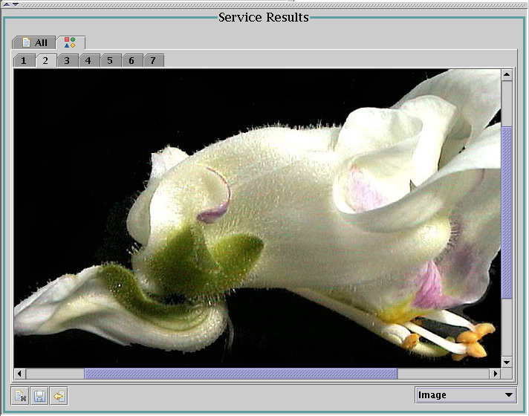Click the vertical scrollbar up arrow
The image size is (529, 416).
(507, 75)
